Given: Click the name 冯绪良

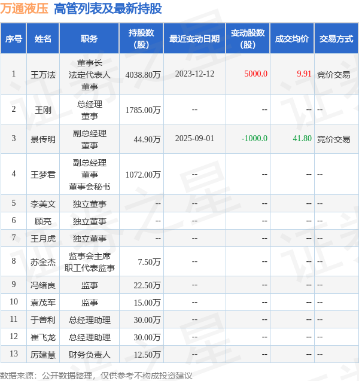Looking at the screenshot, I should (x=43, y=285).
